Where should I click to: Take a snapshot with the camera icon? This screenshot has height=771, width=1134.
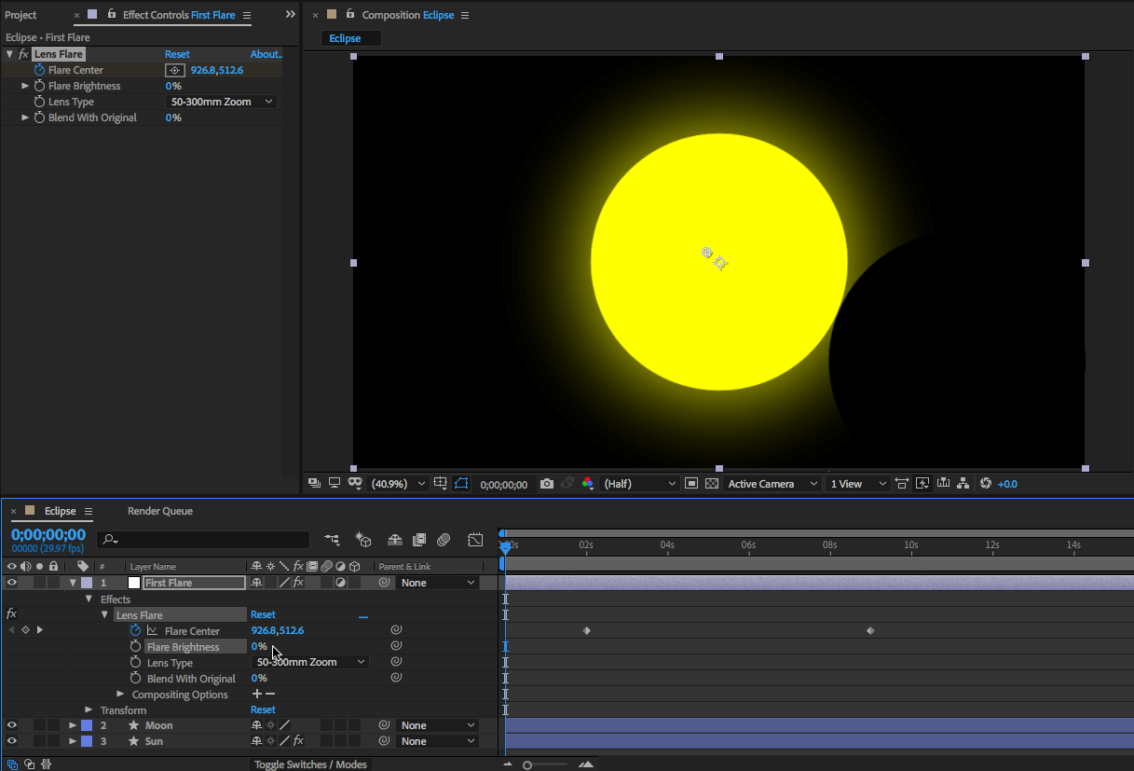pyautogui.click(x=547, y=484)
